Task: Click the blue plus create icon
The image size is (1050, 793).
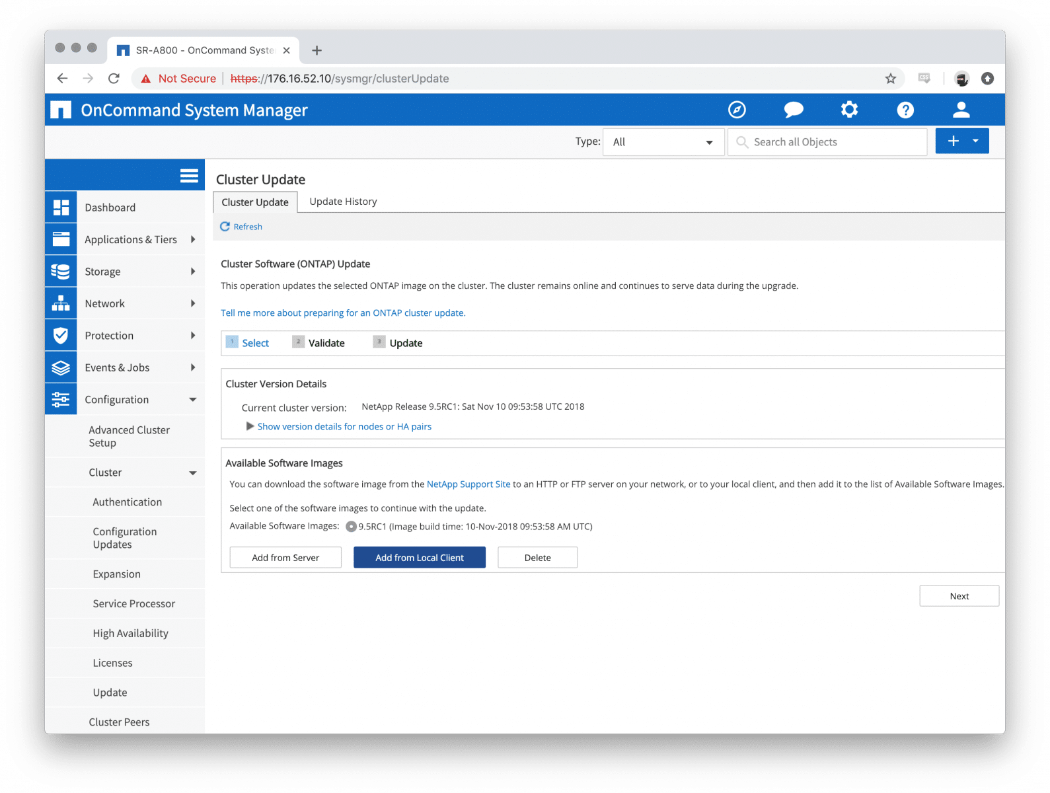Action: pyautogui.click(x=953, y=141)
